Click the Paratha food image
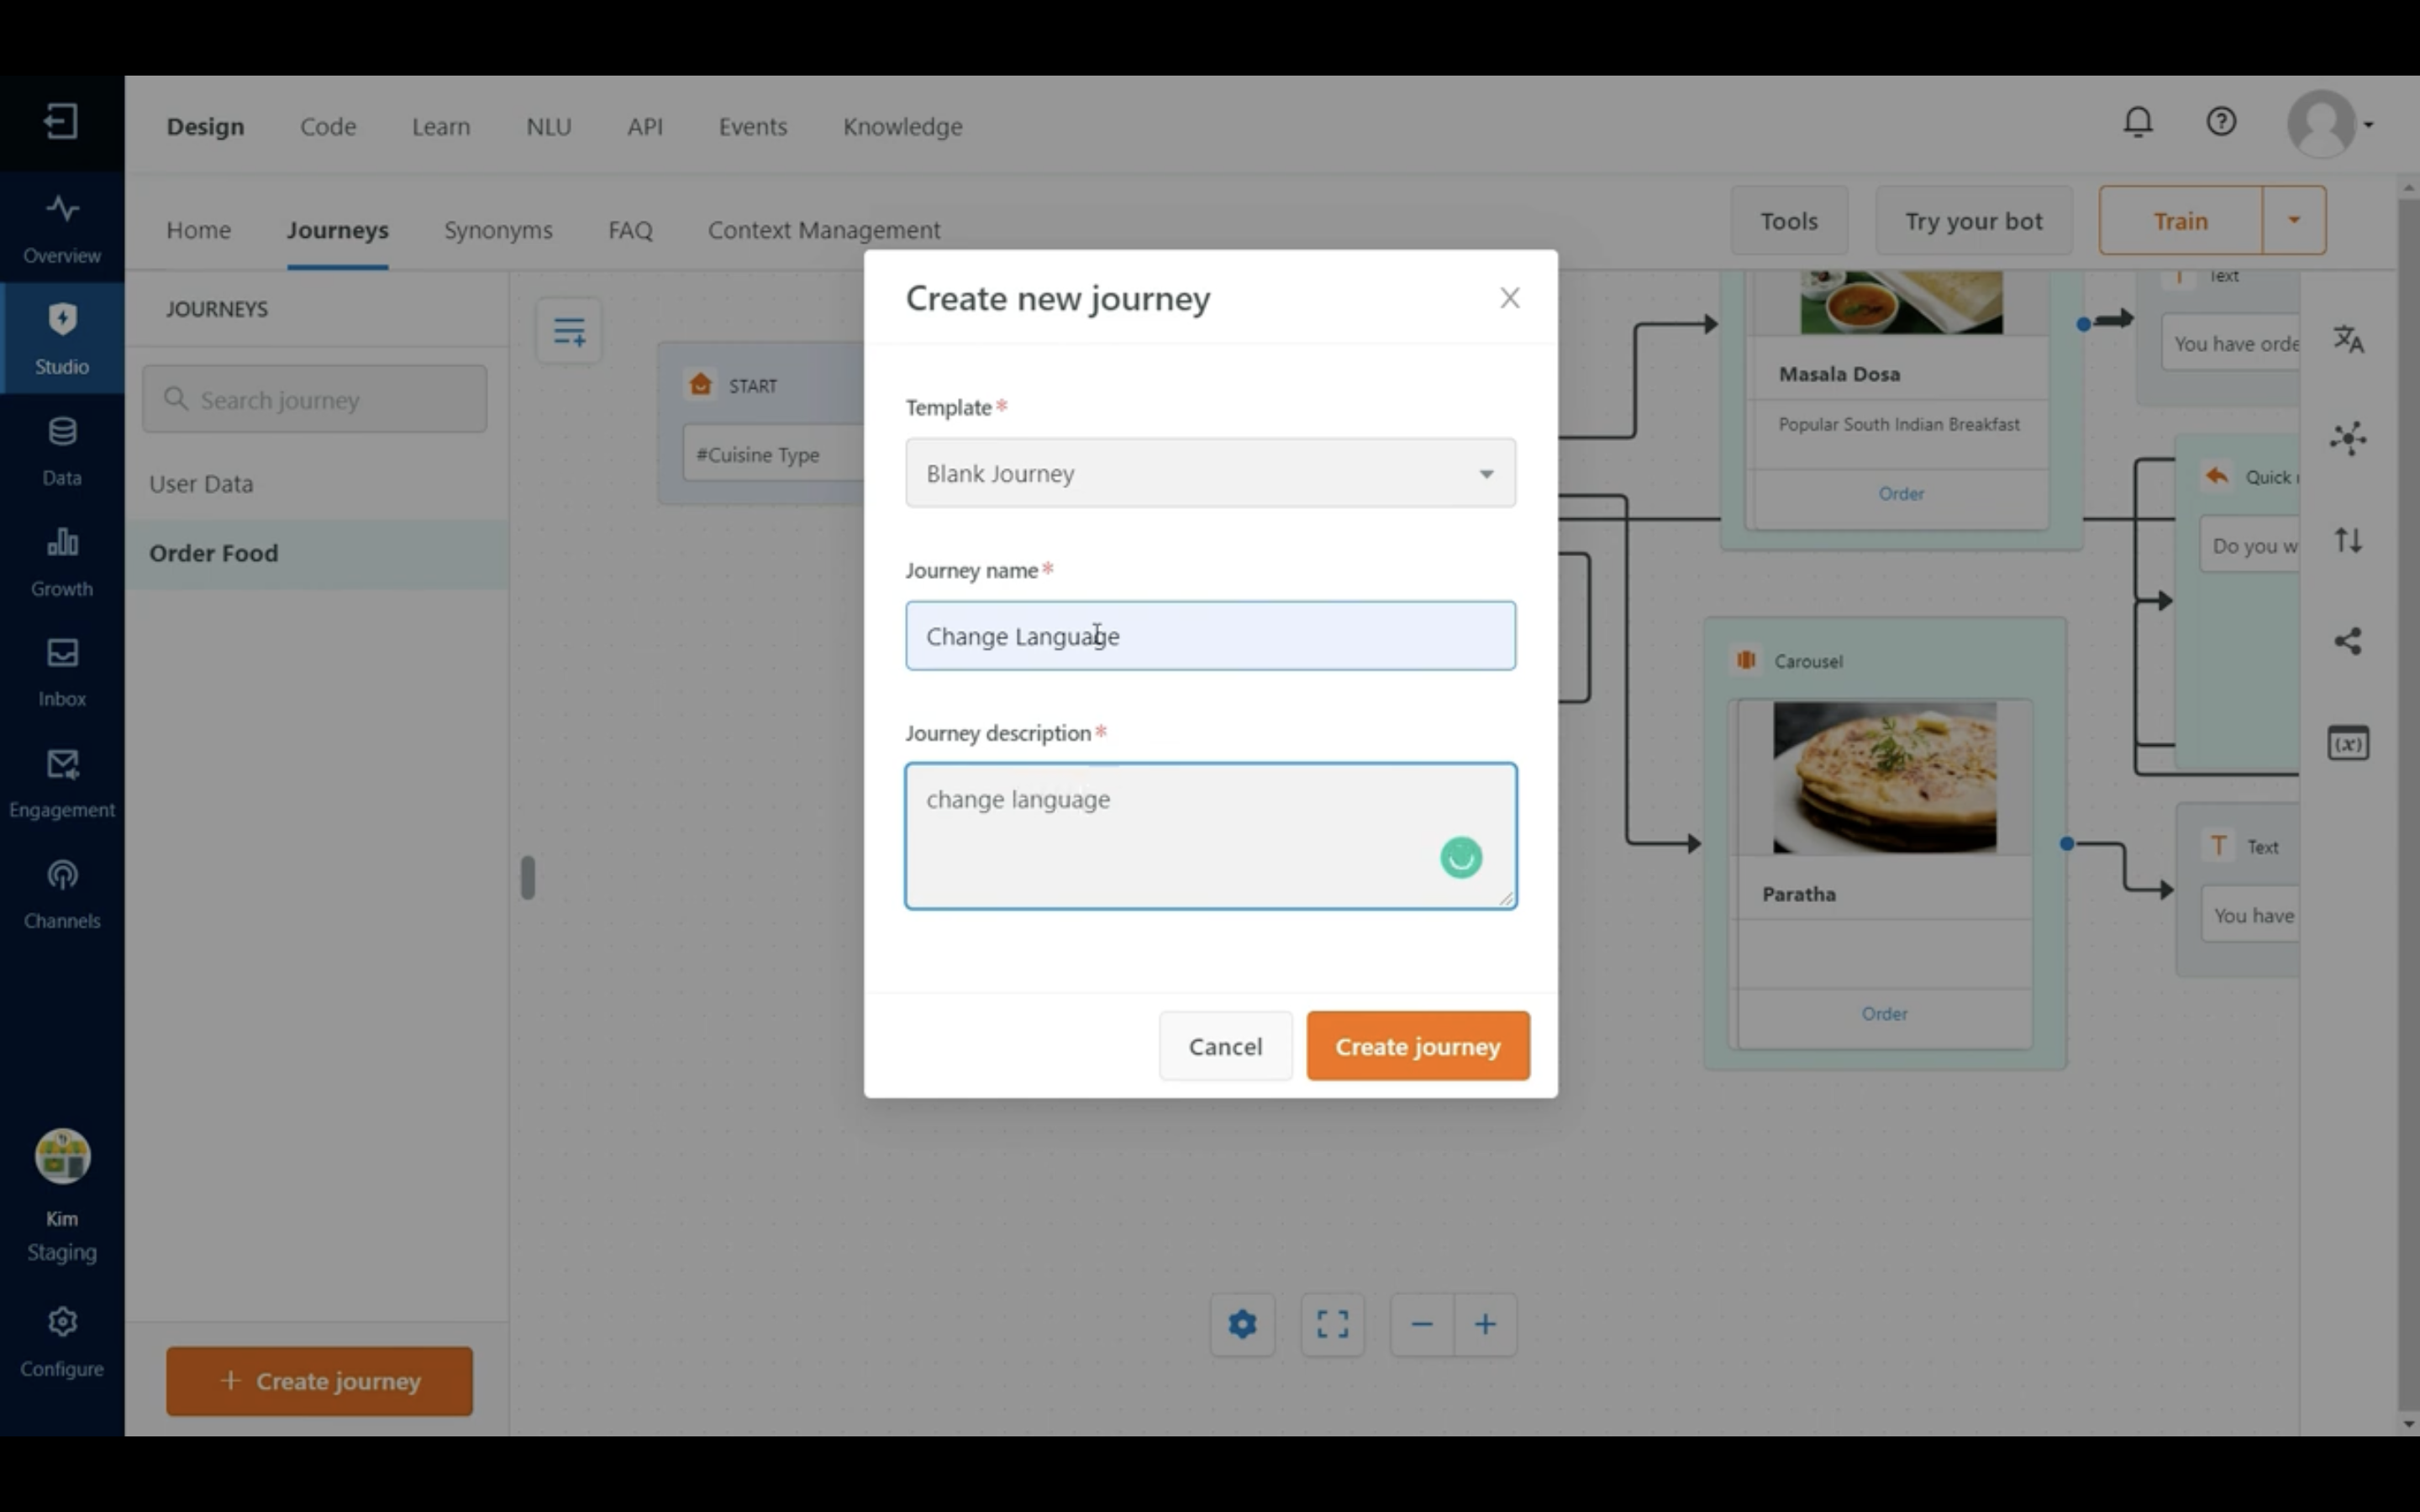 tap(1884, 777)
